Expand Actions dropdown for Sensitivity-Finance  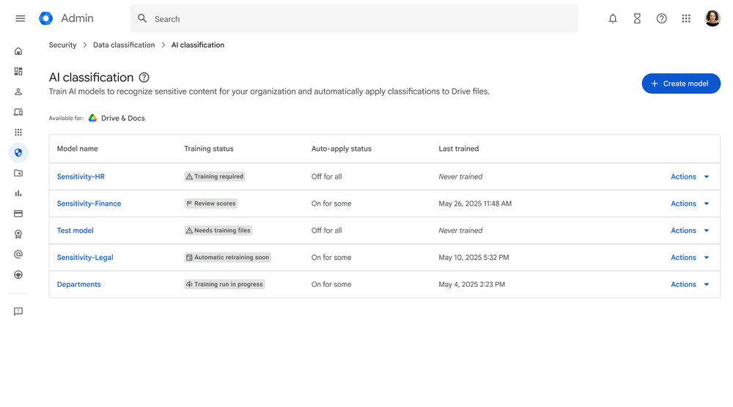click(690, 203)
